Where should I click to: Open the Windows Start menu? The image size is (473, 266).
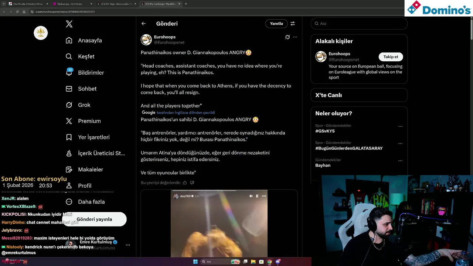pyautogui.click(x=195, y=262)
